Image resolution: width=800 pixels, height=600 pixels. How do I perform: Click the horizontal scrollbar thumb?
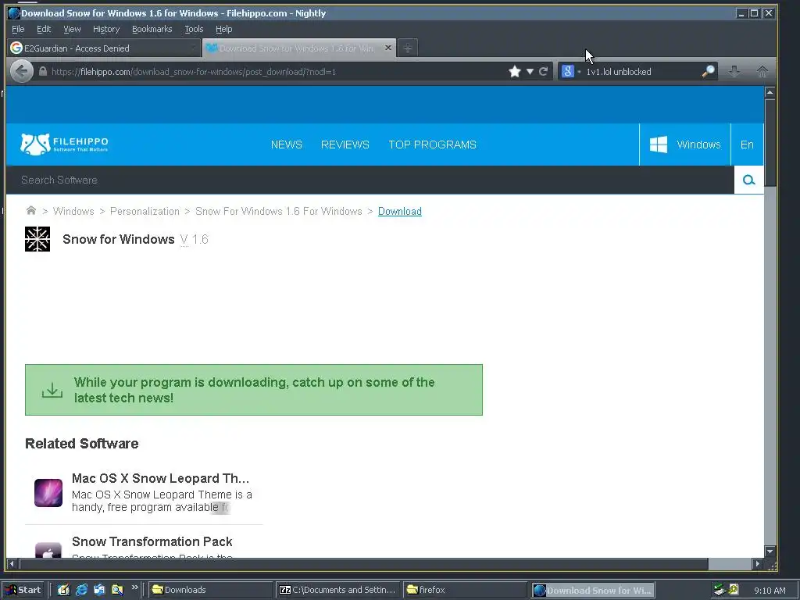[x=364, y=564]
